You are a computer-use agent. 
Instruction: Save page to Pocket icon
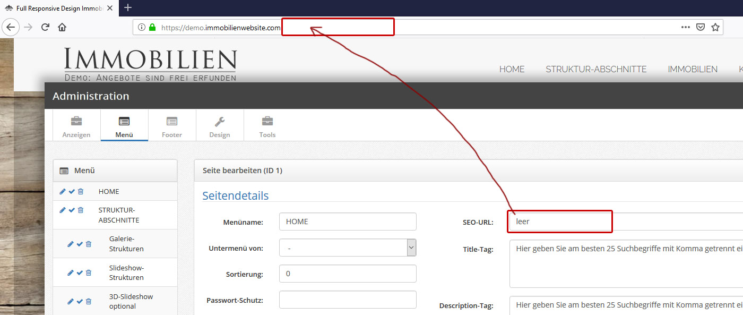point(701,27)
